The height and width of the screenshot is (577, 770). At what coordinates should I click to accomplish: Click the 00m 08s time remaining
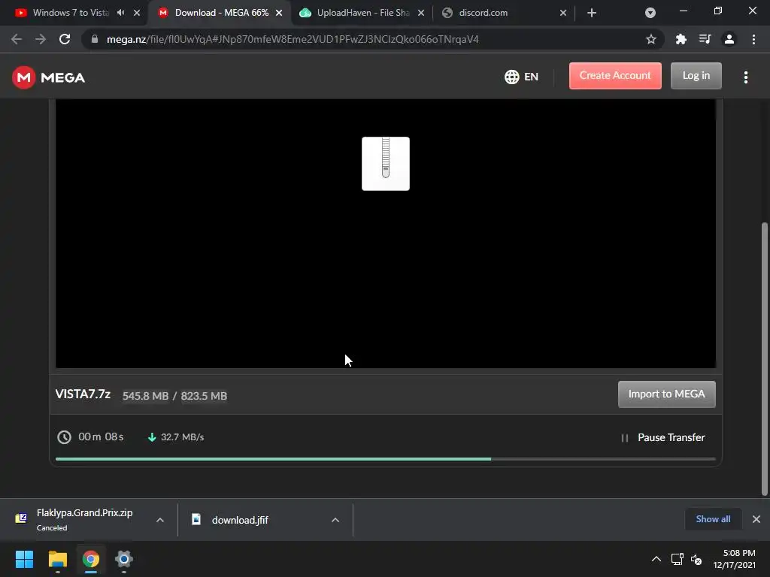coord(101,437)
